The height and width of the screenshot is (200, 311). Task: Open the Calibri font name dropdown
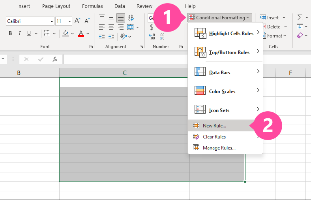click(52, 21)
